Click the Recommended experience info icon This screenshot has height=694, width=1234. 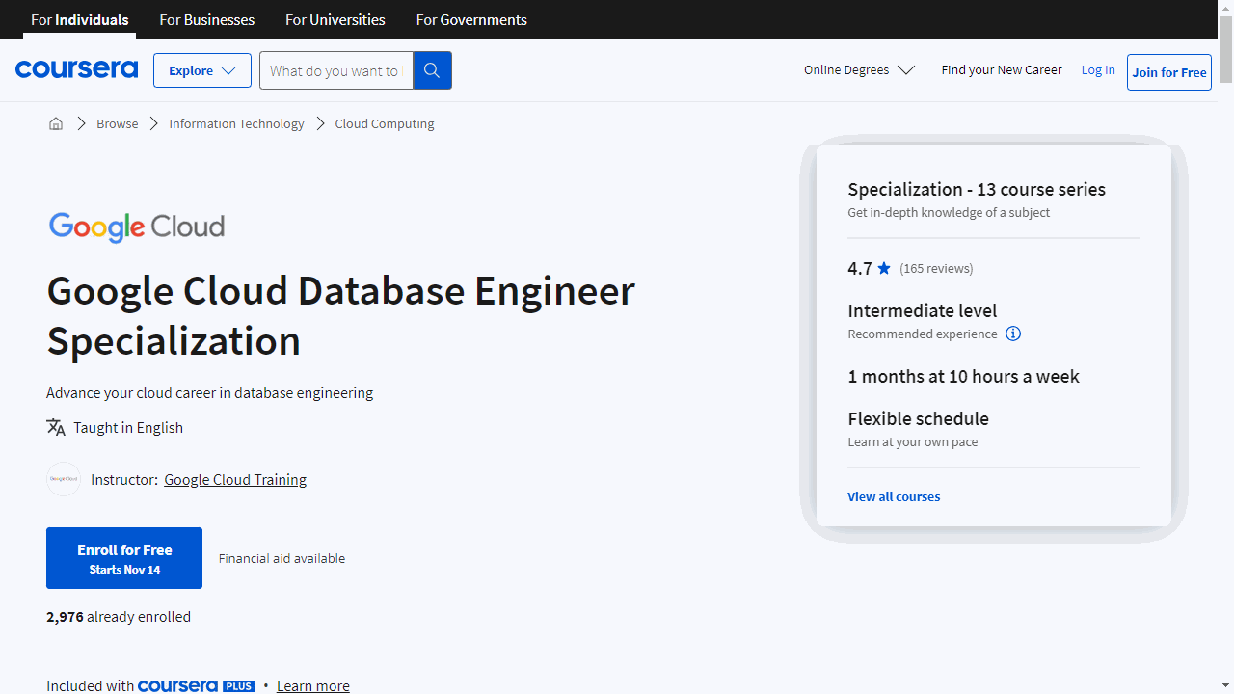tap(1013, 334)
